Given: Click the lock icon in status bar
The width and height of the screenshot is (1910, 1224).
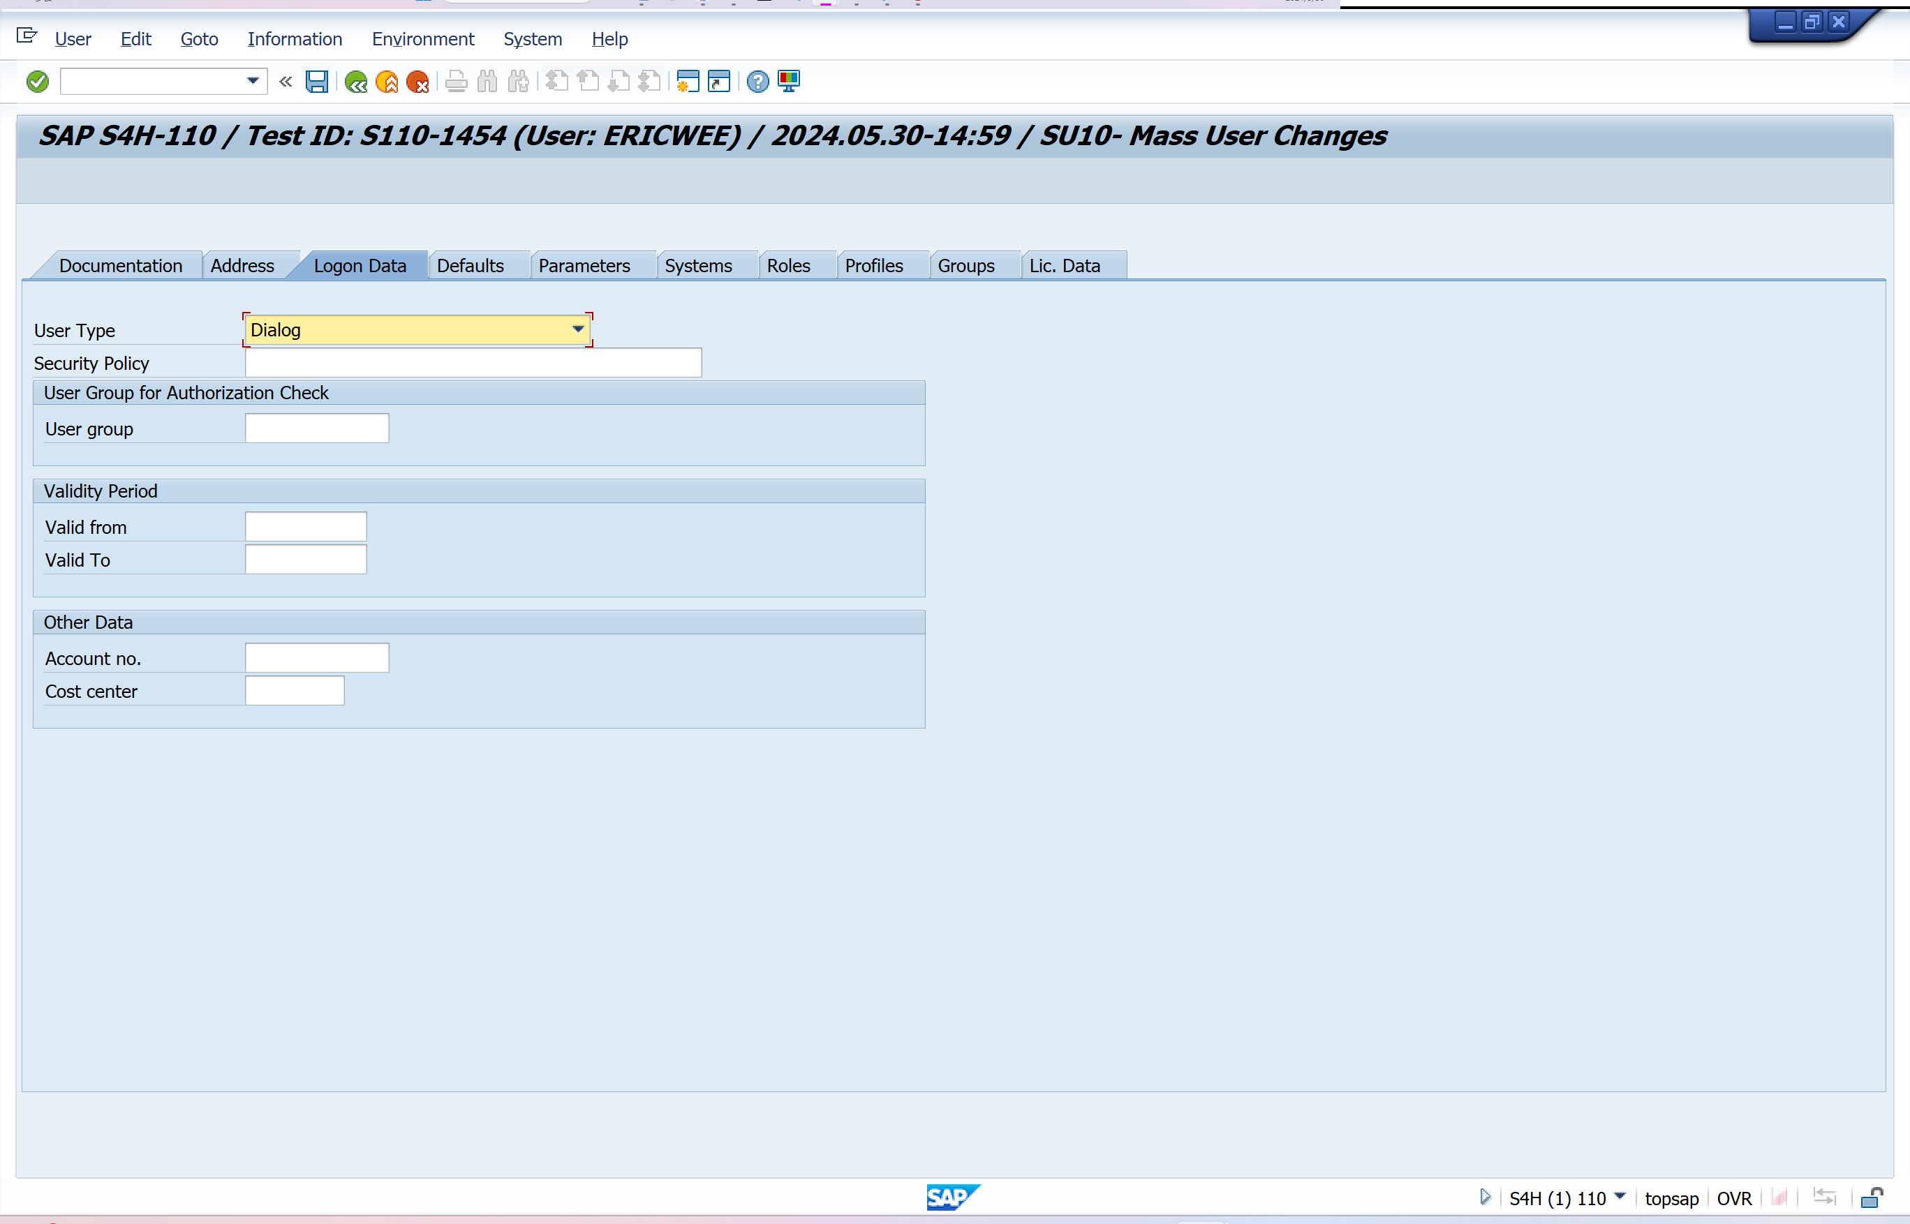Looking at the screenshot, I should point(1871,1197).
